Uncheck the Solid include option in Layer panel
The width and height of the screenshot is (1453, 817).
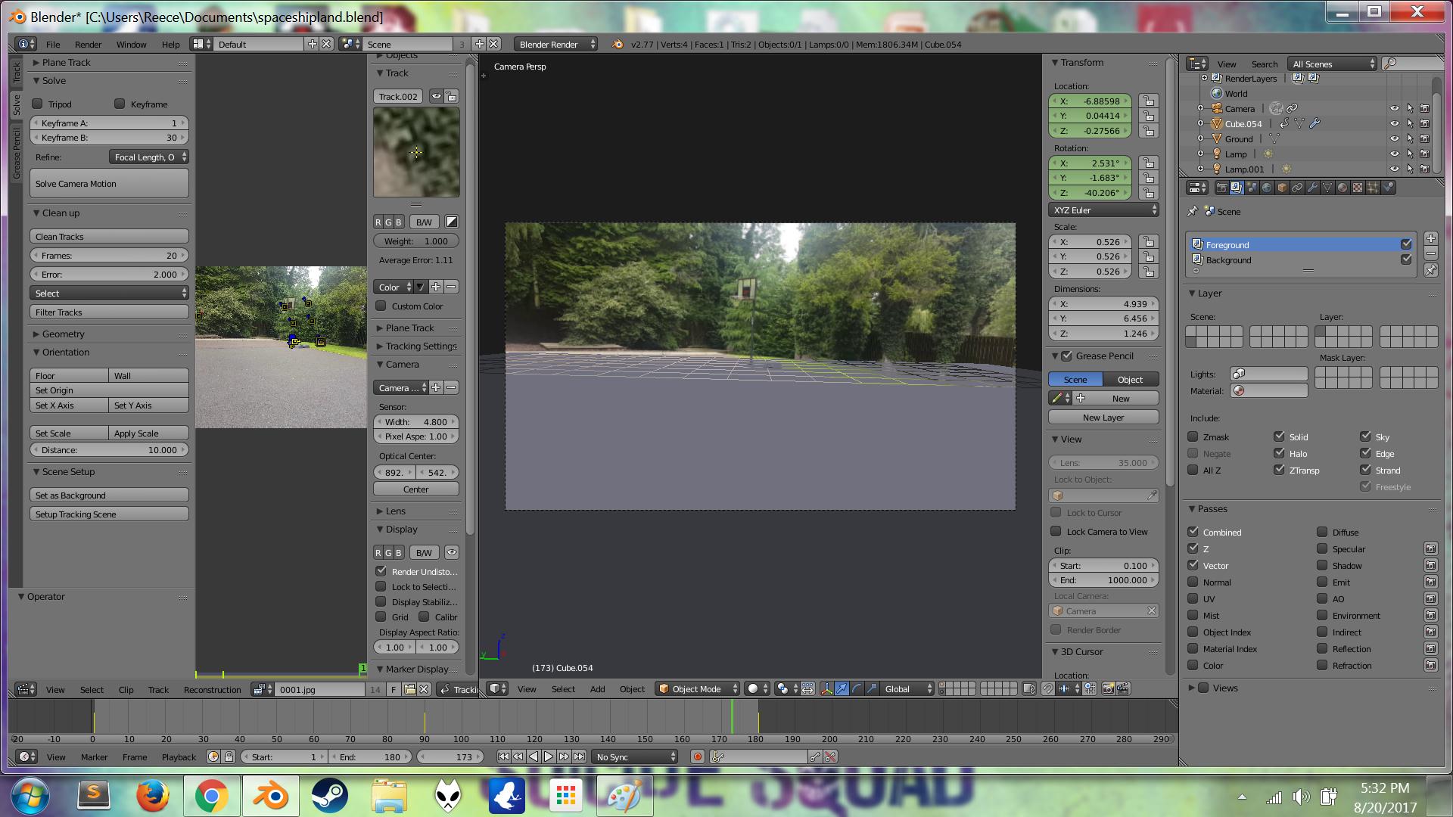(1280, 436)
